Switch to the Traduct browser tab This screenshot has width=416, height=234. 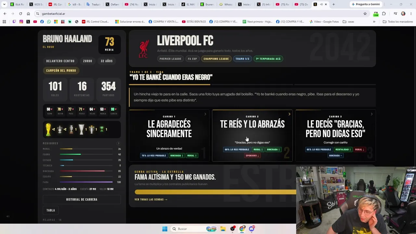coord(93,4)
